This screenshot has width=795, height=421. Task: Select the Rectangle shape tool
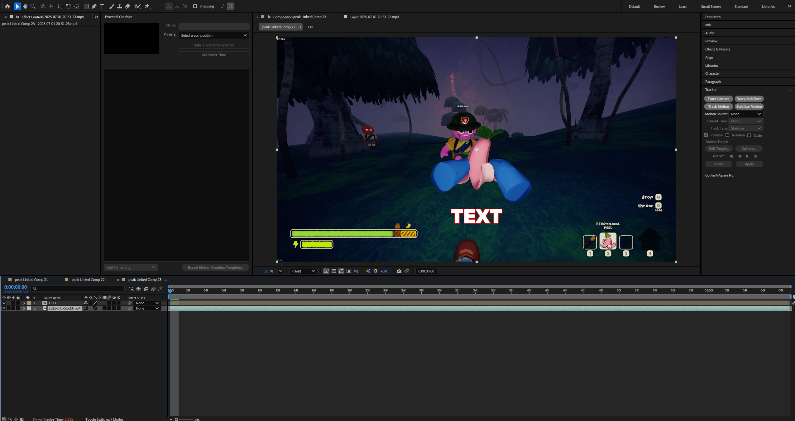click(86, 6)
